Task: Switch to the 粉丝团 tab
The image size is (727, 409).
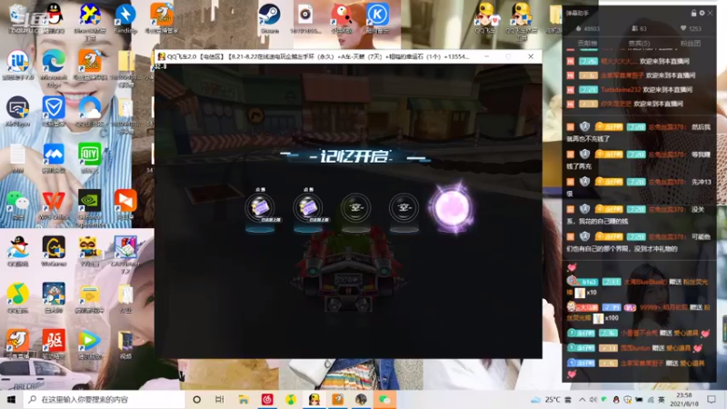Action: [691, 43]
